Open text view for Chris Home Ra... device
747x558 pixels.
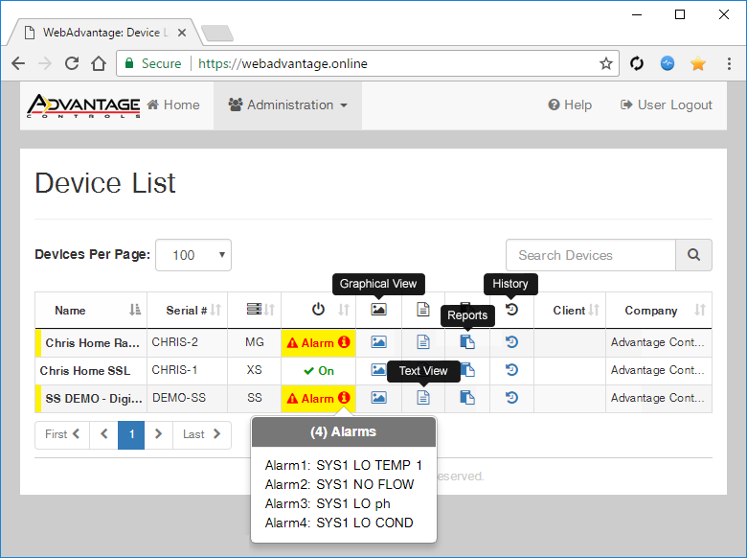click(423, 342)
